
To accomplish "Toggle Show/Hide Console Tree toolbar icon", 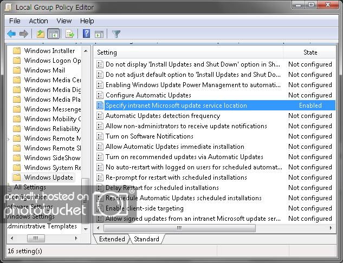I will 54,34.
